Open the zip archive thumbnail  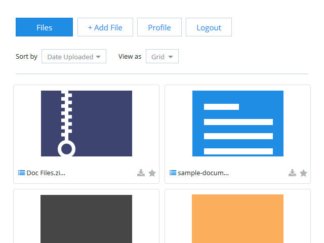pos(87,124)
